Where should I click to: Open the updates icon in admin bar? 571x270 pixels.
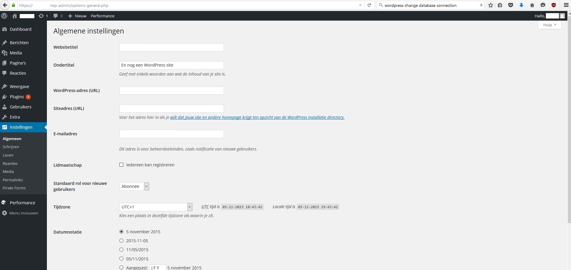pyautogui.click(x=41, y=16)
